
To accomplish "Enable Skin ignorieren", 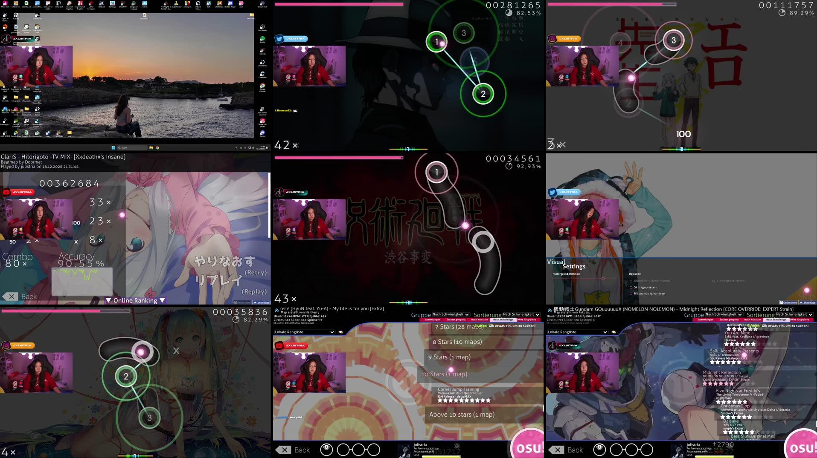I will pos(632,287).
